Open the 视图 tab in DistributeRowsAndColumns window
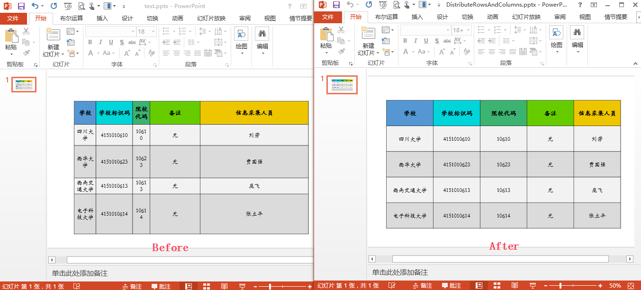 pos(585,17)
